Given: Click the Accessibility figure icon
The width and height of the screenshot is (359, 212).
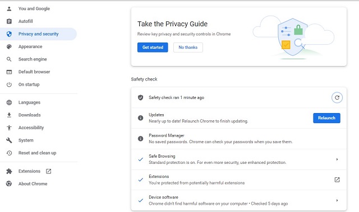Looking at the screenshot, I should pyautogui.click(x=9, y=128).
